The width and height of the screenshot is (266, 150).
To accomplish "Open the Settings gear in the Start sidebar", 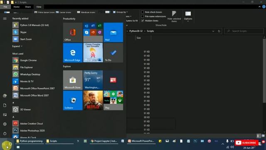I will (x=5, y=124).
